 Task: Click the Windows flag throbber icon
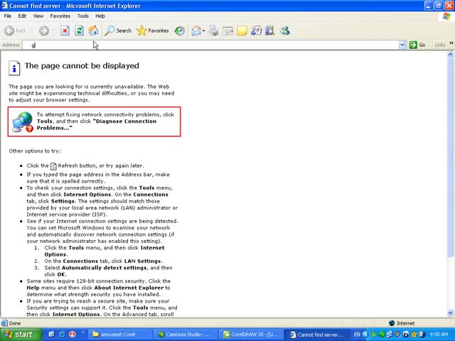pos(446,16)
